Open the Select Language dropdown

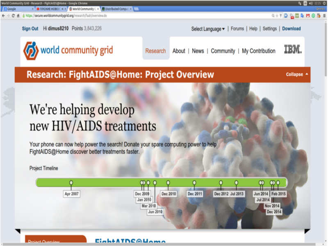click(x=208, y=29)
